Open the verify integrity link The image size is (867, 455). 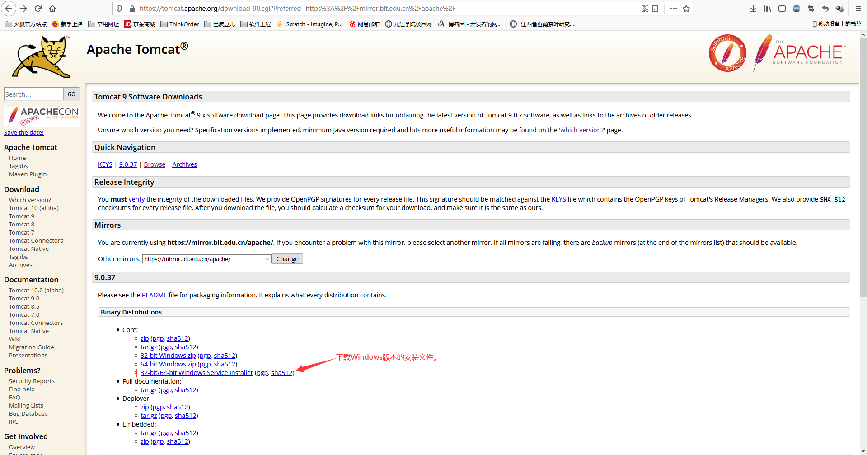tap(136, 199)
